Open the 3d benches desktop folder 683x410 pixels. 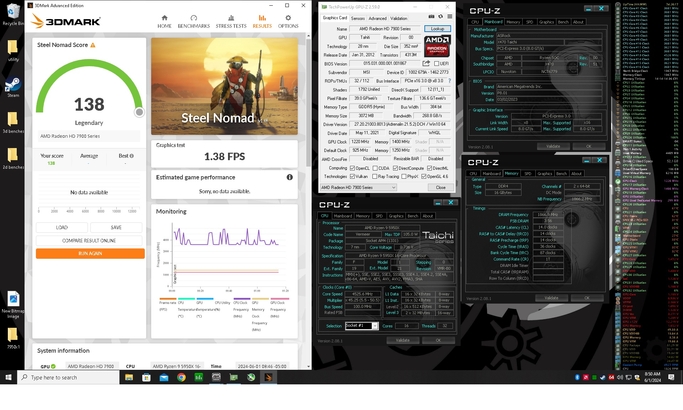[13, 122]
